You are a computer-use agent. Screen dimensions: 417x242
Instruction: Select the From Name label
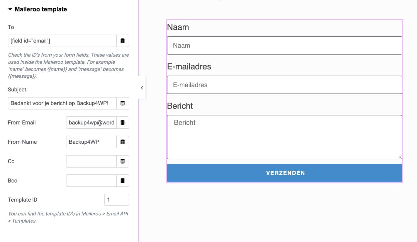pyautogui.click(x=22, y=142)
